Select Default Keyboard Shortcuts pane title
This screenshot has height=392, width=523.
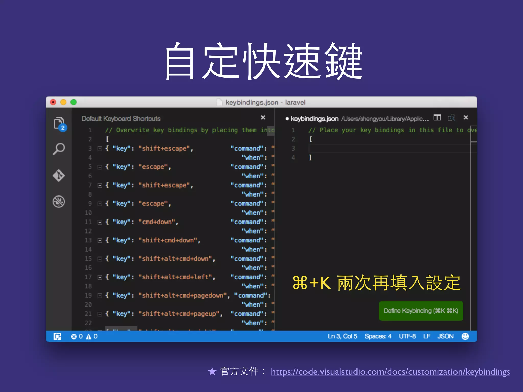click(121, 119)
